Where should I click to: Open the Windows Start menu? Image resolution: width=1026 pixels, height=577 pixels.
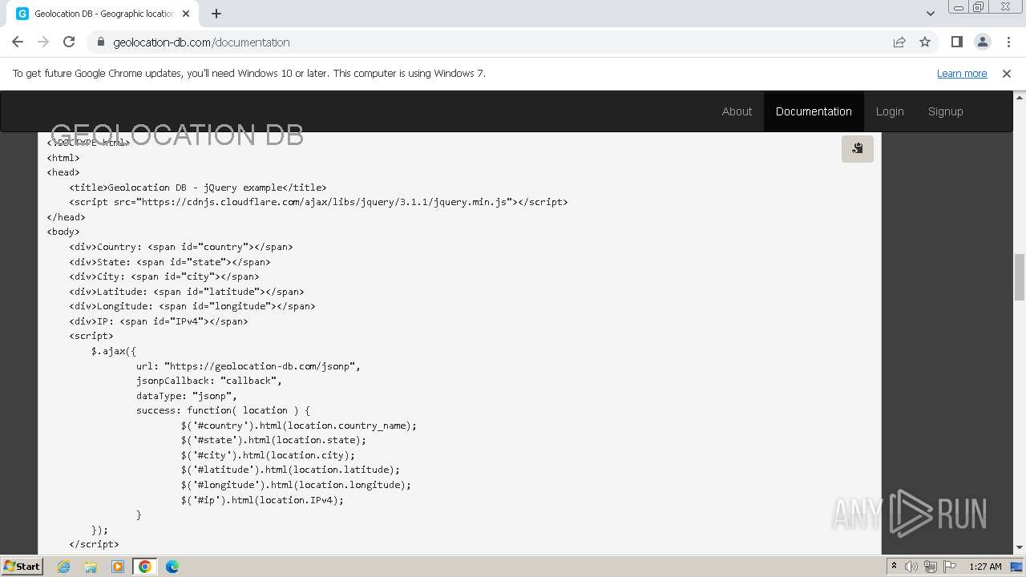point(22,566)
